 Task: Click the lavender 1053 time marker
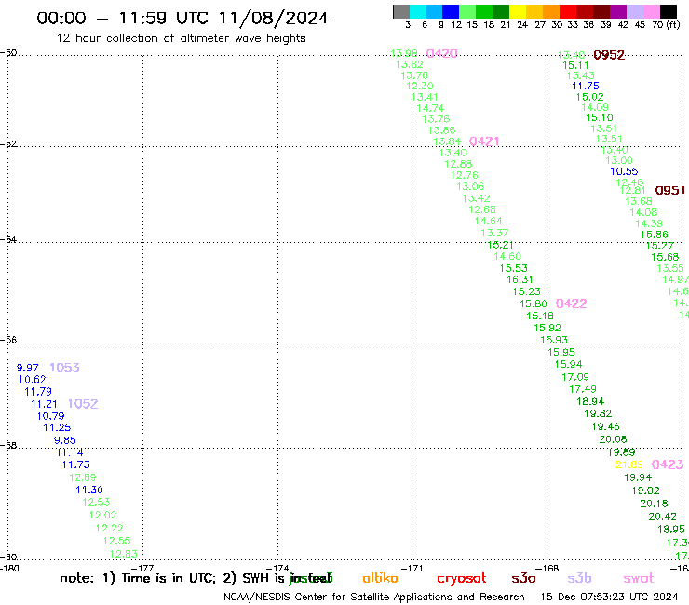coord(64,368)
